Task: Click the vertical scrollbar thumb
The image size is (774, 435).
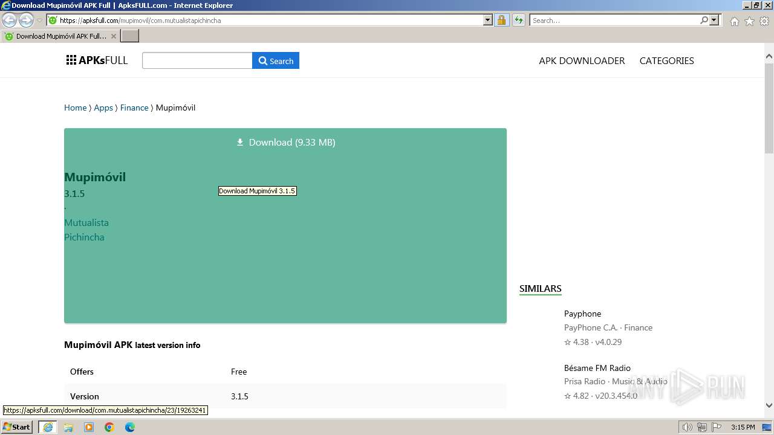Action: (769, 108)
